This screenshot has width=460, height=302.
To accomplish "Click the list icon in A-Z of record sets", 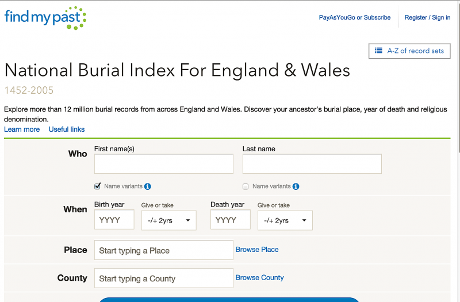I will point(378,51).
